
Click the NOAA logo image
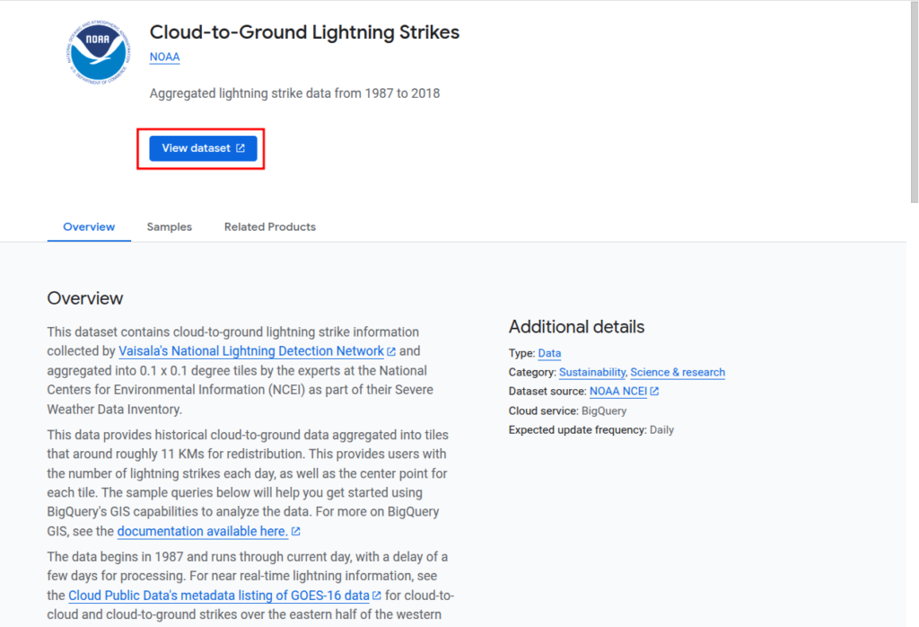coord(98,52)
